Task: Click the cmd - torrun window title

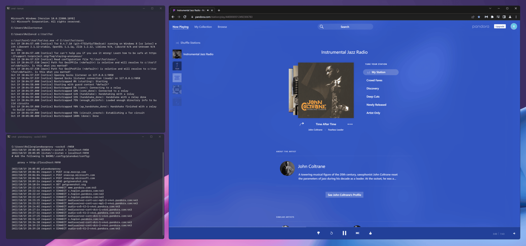Action: point(17,8)
